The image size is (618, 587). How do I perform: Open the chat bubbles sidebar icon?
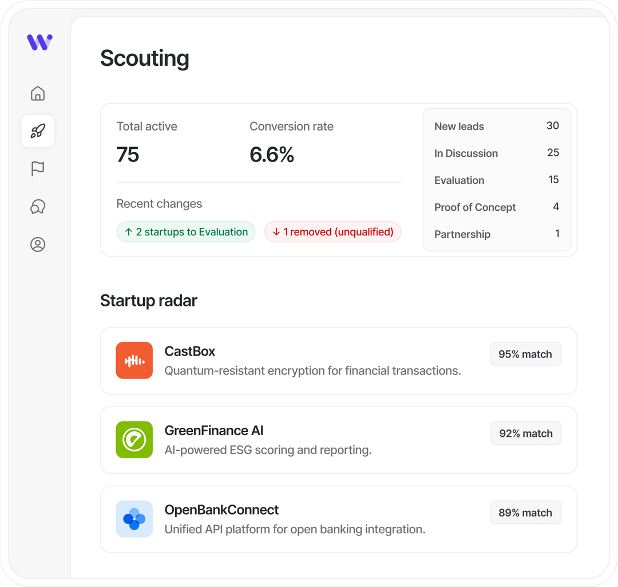(x=38, y=207)
